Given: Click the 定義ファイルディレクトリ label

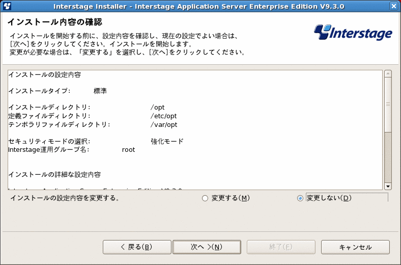Looking at the screenshot, I should [49, 116].
